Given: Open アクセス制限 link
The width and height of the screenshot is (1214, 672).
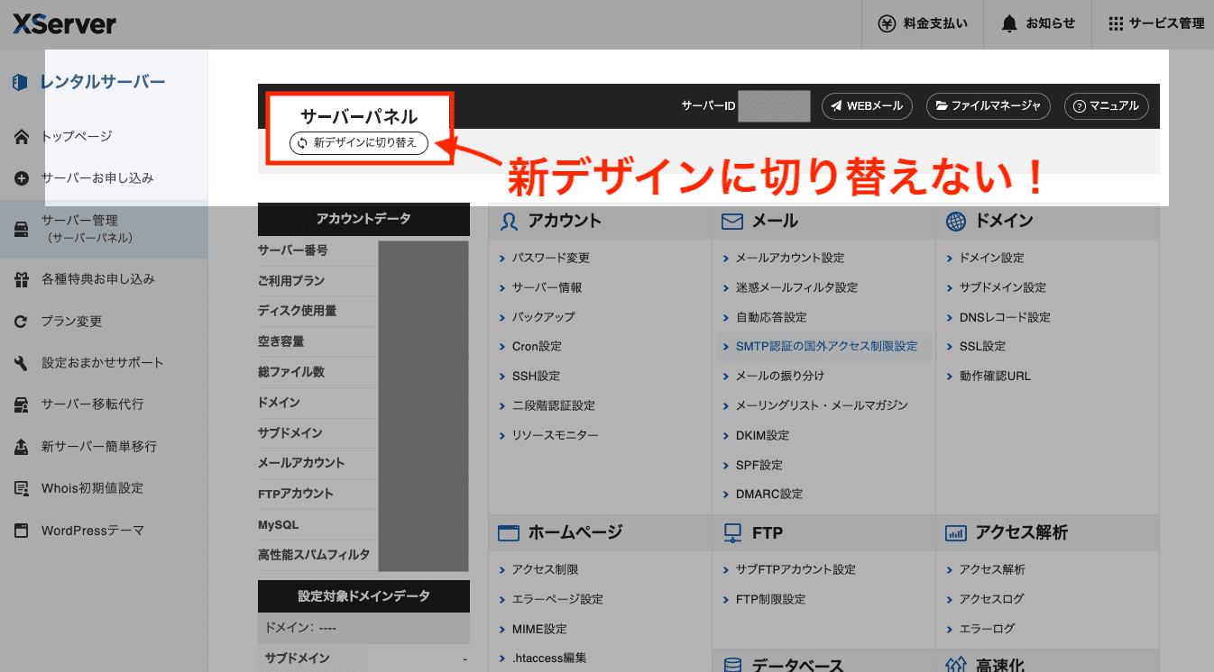Looking at the screenshot, I should [x=545, y=569].
